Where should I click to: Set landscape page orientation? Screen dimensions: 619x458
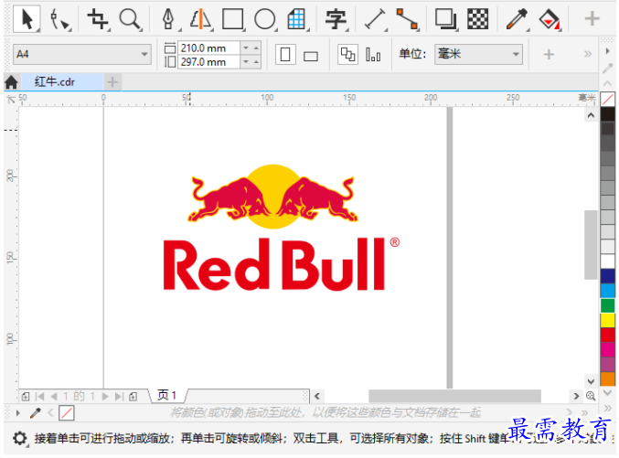[311, 56]
